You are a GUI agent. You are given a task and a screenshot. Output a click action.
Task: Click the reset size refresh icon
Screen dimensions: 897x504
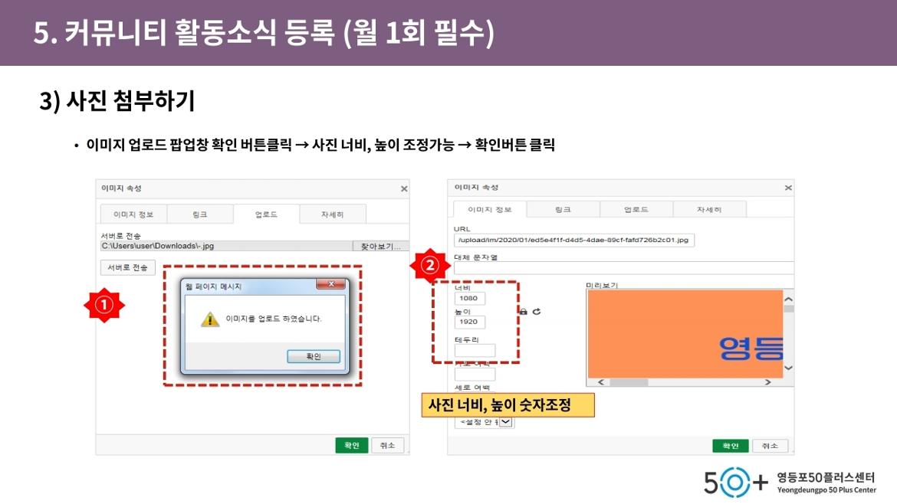(537, 312)
